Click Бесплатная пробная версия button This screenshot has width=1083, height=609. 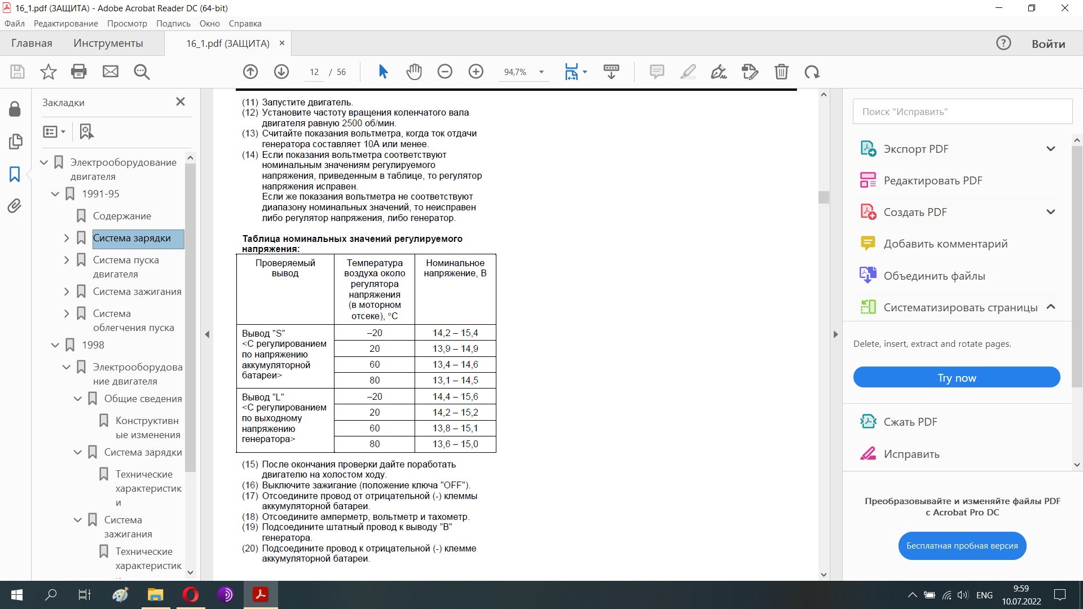click(962, 546)
